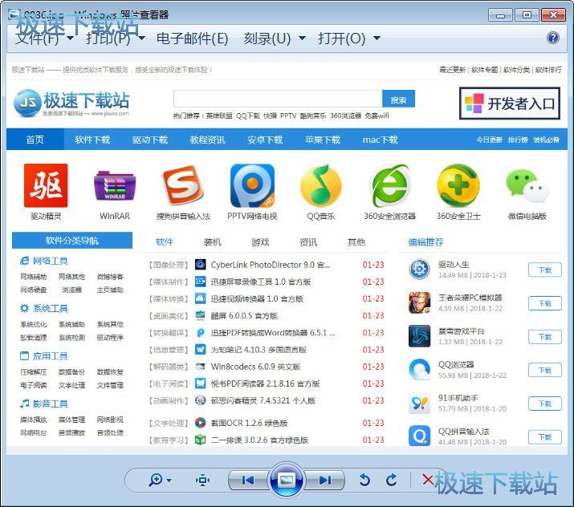Skip to the next photo
Screen dimensions: 574x507
(324, 480)
